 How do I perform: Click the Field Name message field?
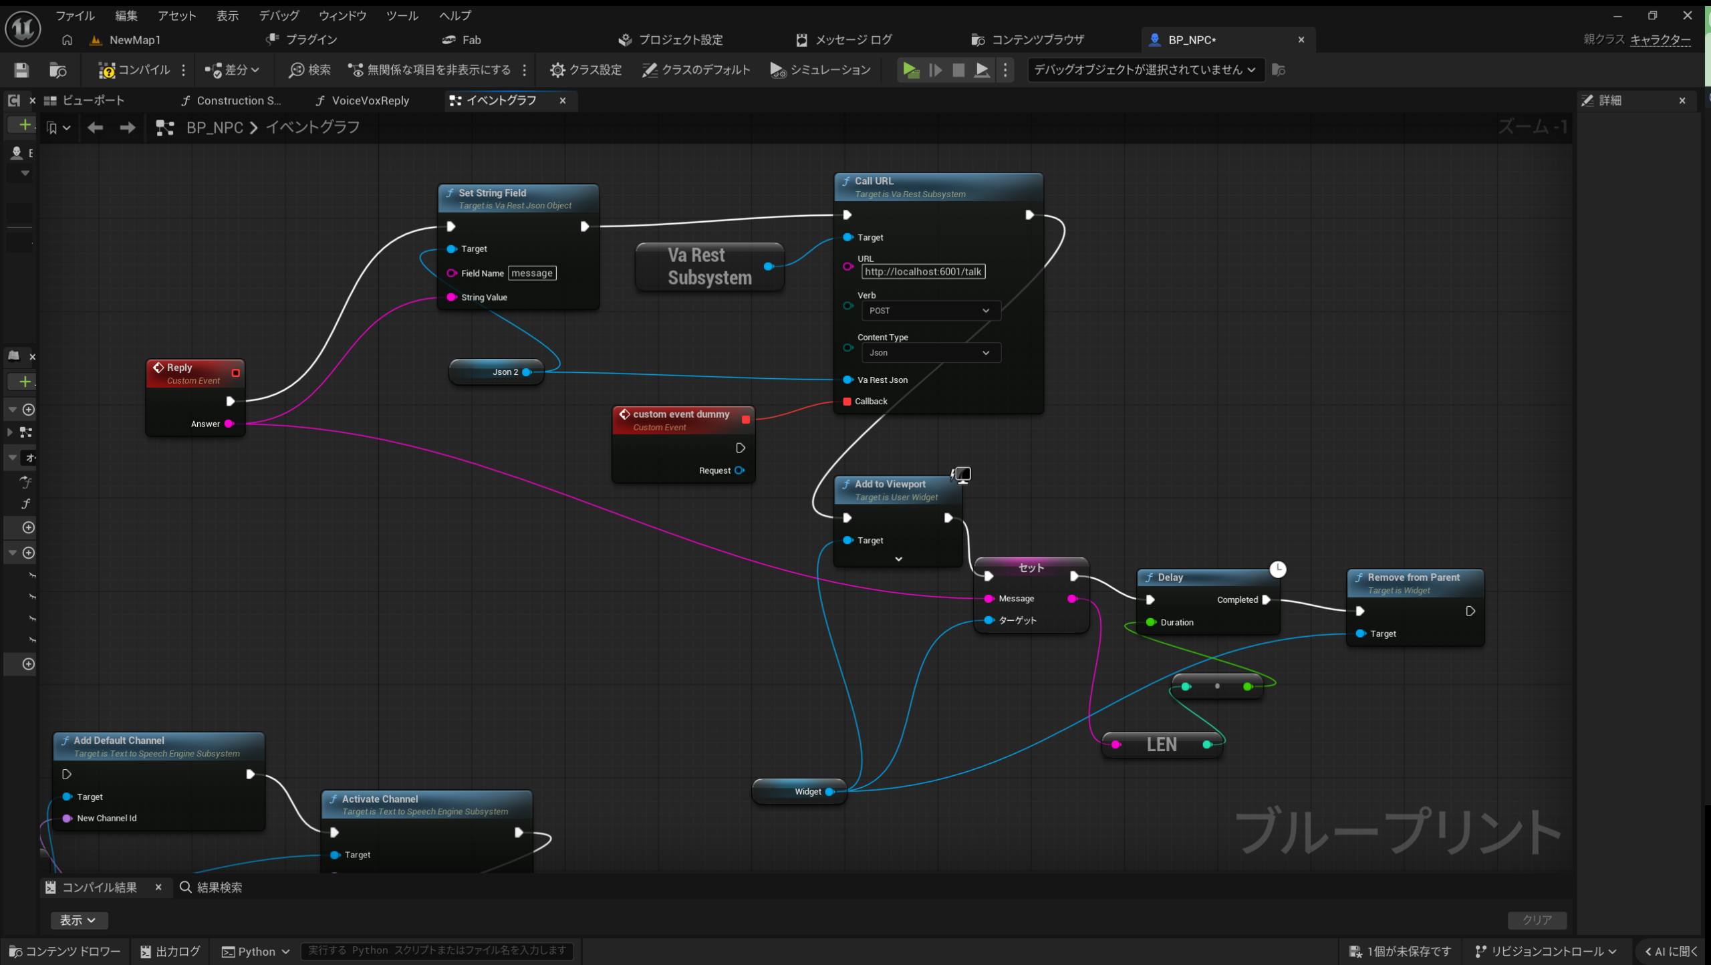(x=532, y=273)
